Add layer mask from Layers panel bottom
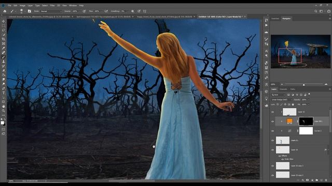 (308, 180)
